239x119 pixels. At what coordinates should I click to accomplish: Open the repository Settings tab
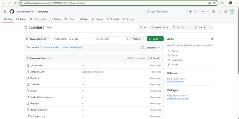pos(128,19)
